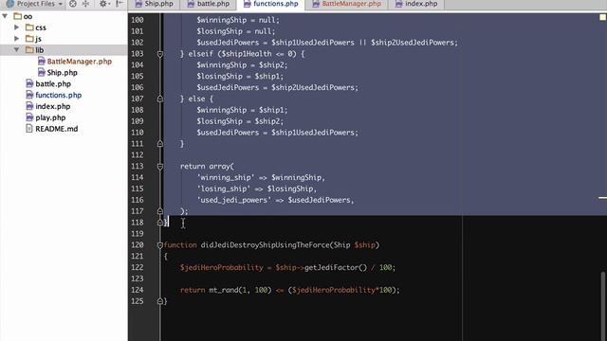This screenshot has height=341, width=607.
Task: Switch to the Ship.php tab
Action: (154, 4)
